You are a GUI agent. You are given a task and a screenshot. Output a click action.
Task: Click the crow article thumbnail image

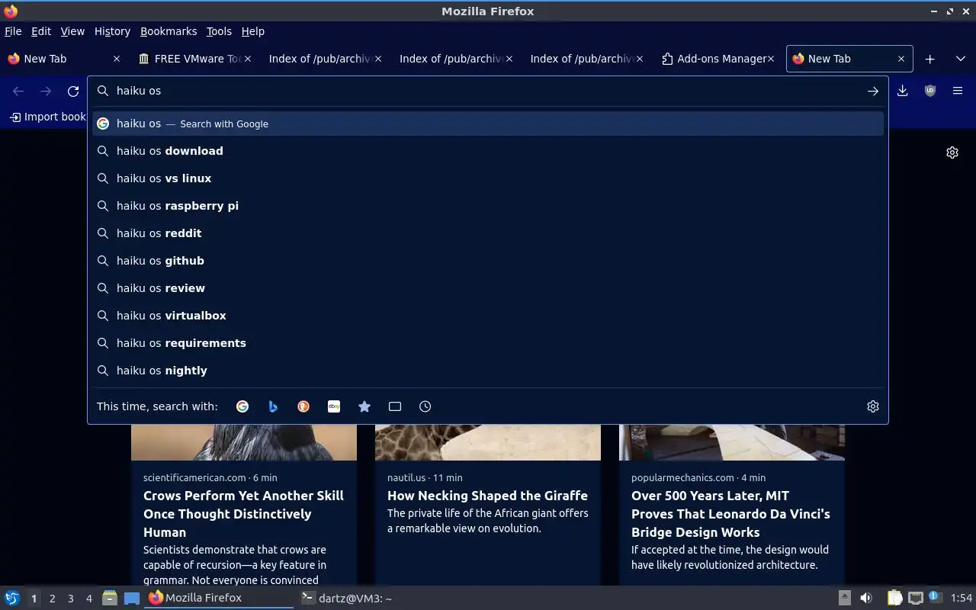pos(244,442)
